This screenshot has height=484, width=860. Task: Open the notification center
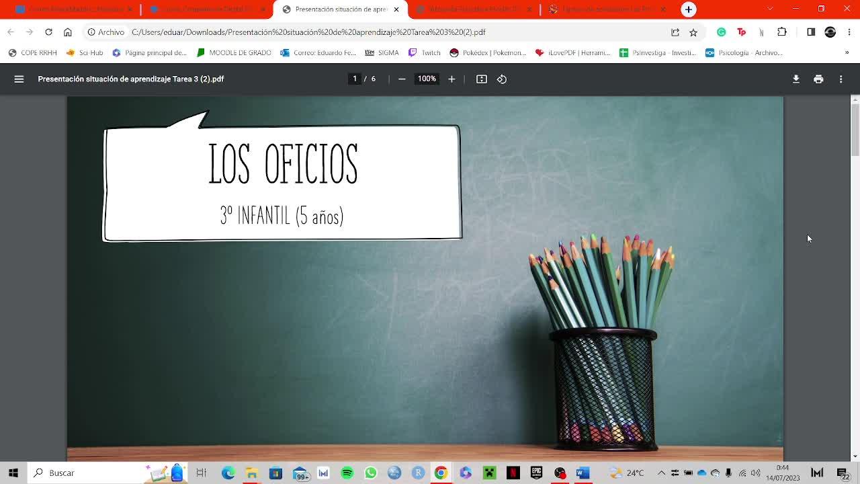tap(843, 473)
